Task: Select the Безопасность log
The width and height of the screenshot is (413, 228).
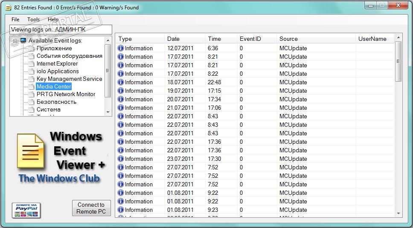Action: [56, 102]
